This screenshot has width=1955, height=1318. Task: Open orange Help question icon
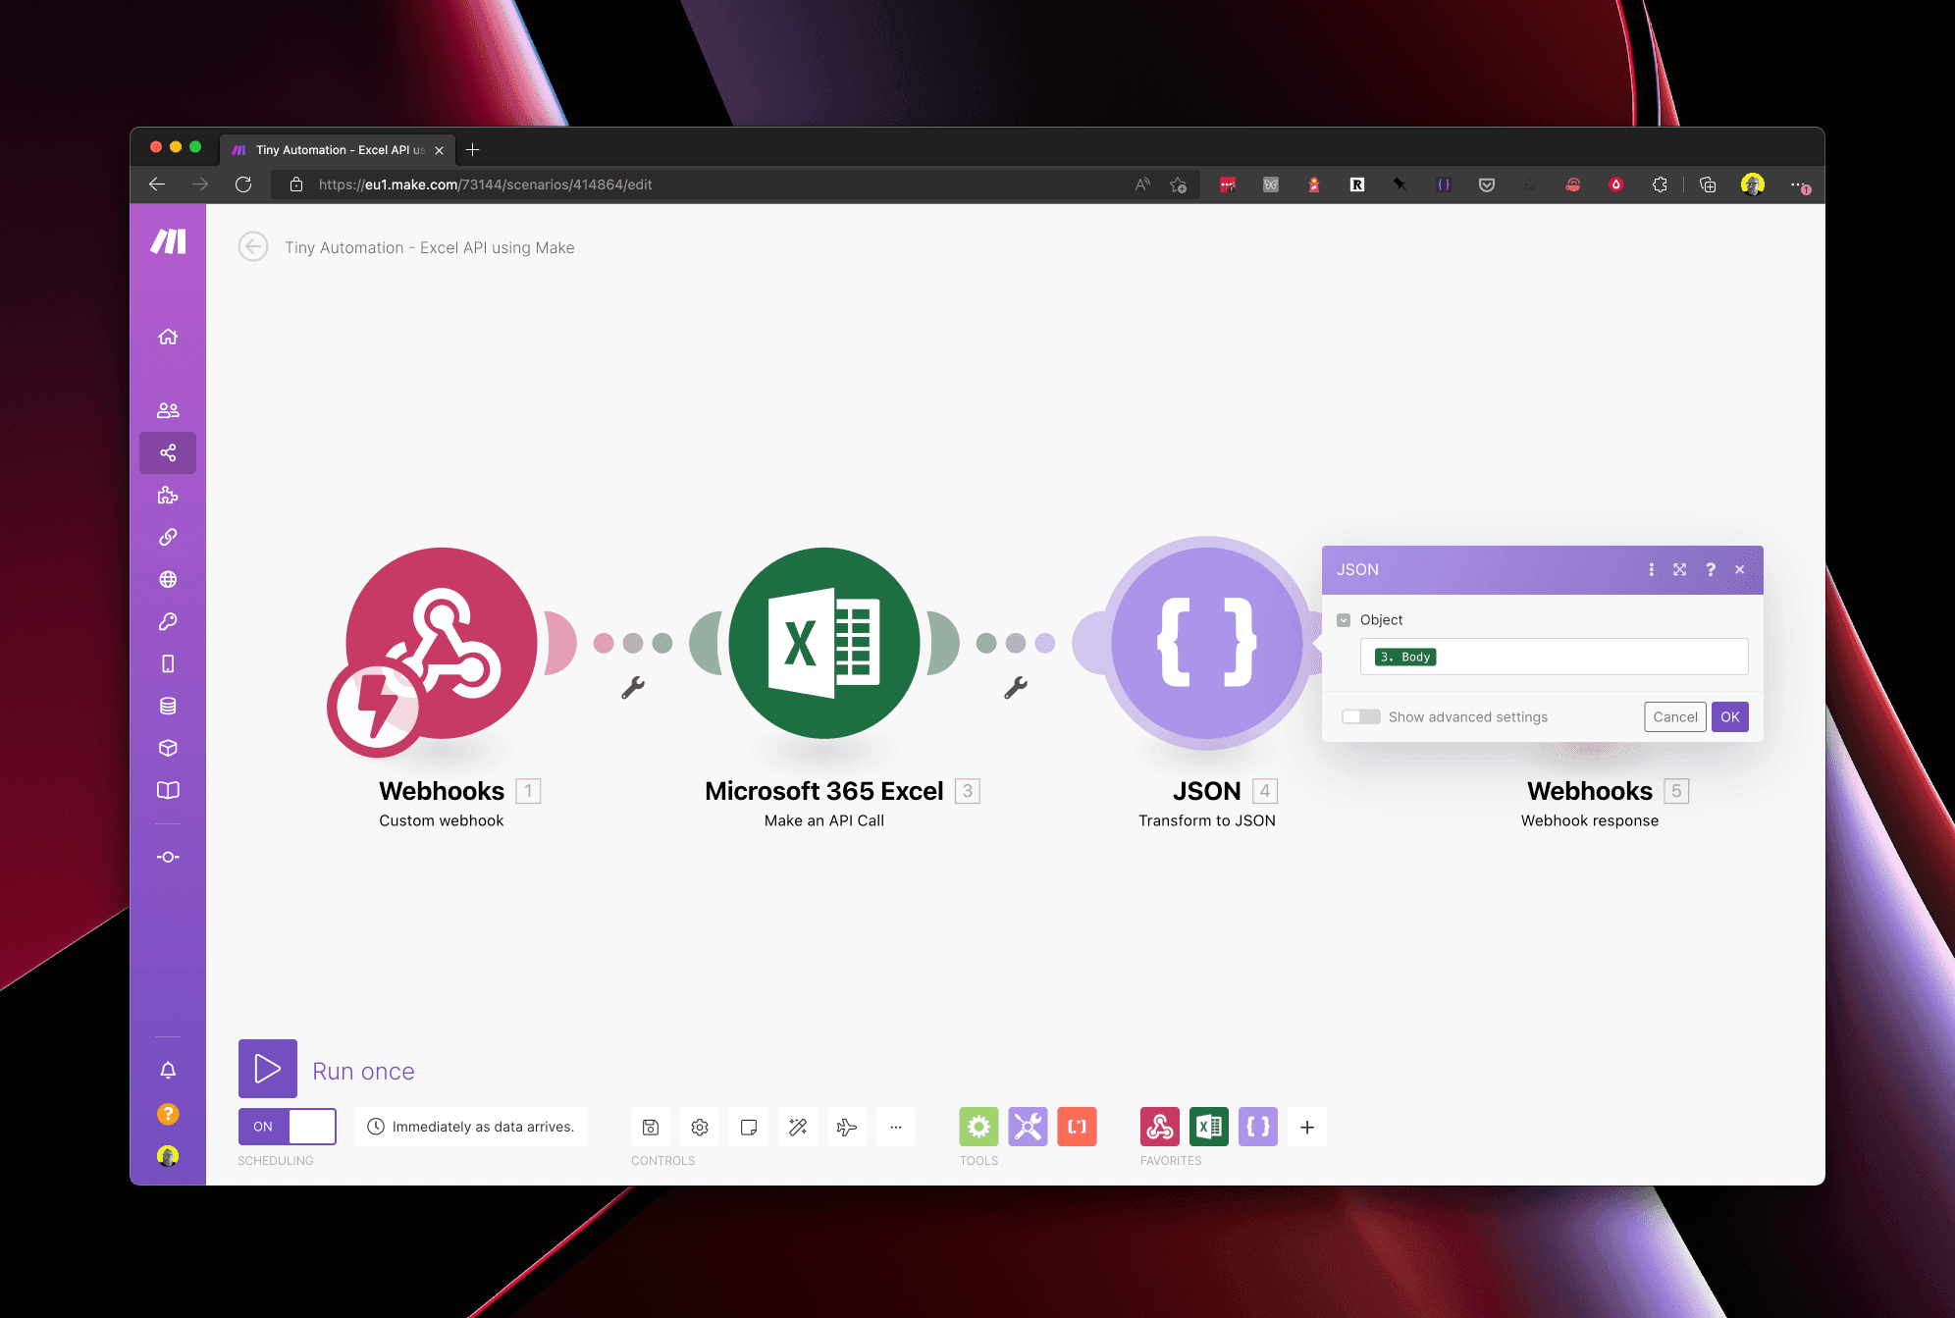coord(168,1113)
